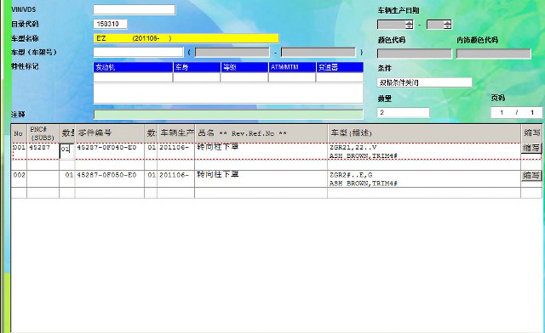Screen dimensions: 545x333
Task: Click the 页码 field showing 1 / 1
Action: pyautogui.click(x=517, y=112)
